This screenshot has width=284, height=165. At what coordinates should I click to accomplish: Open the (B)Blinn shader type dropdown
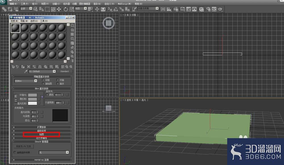36,81
